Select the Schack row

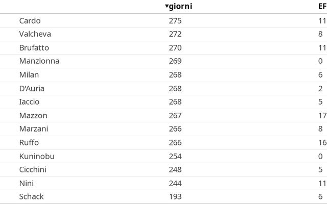click(x=163, y=197)
